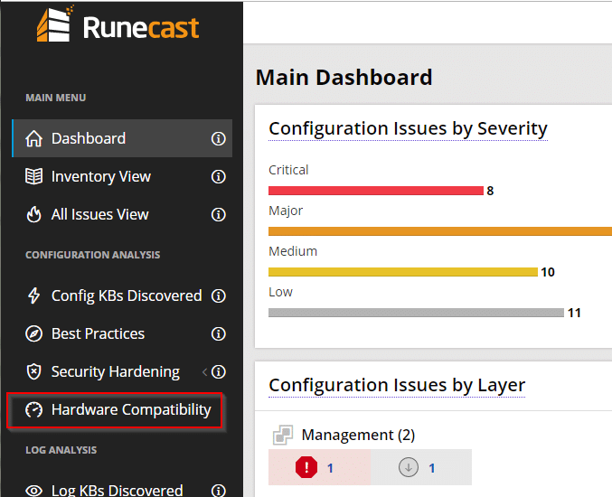Screen dimensions: 612x497
Task: Click the All Issues View flame icon
Action: [34, 214]
